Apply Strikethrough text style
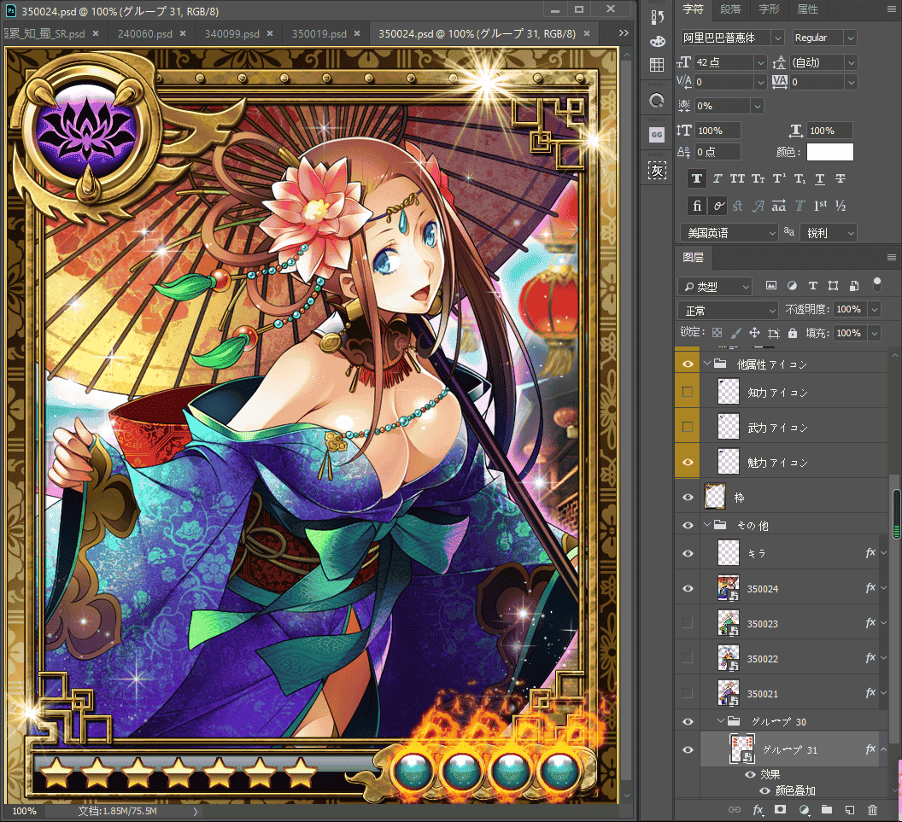This screenshot has width=902, height=822. point(840,178)
